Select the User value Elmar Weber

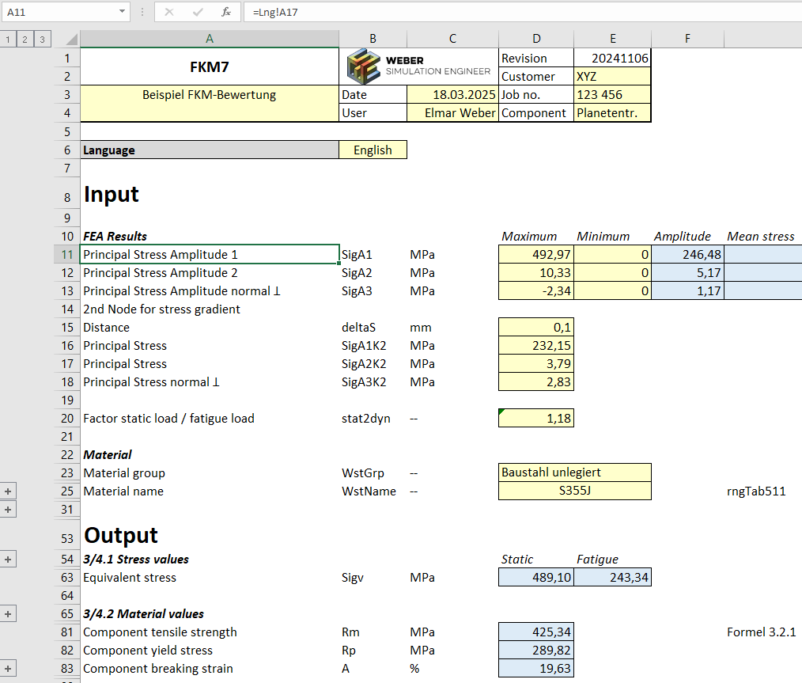(x=452, y=113)
